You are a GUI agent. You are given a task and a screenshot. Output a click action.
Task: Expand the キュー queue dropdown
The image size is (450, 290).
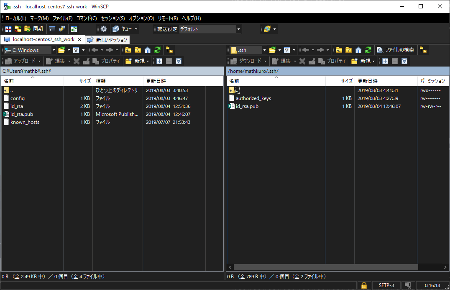click(x=136, y=29)
